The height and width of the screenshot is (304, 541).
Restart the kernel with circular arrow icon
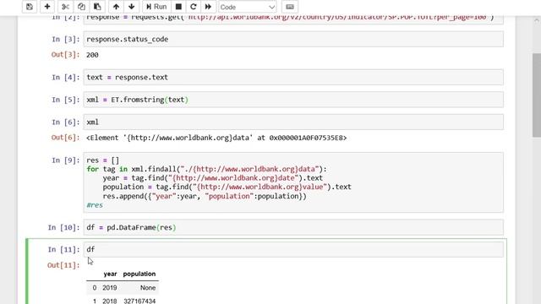point(194,7)
